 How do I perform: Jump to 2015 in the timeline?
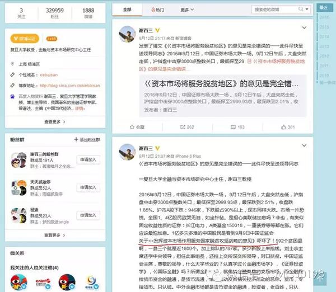[324, 27]
